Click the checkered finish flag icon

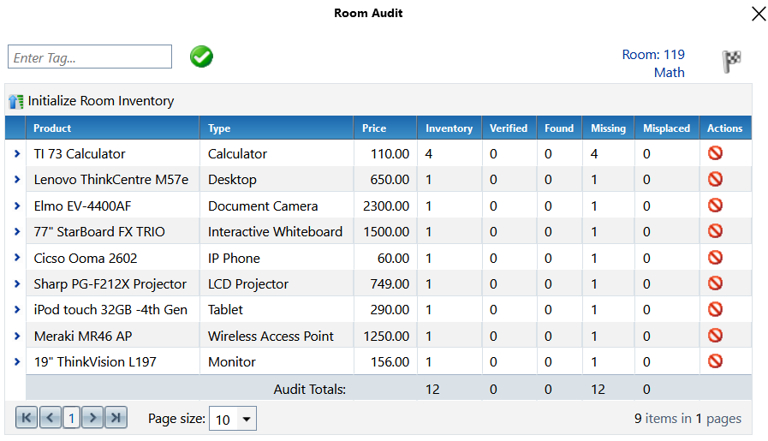pos(732,62)
